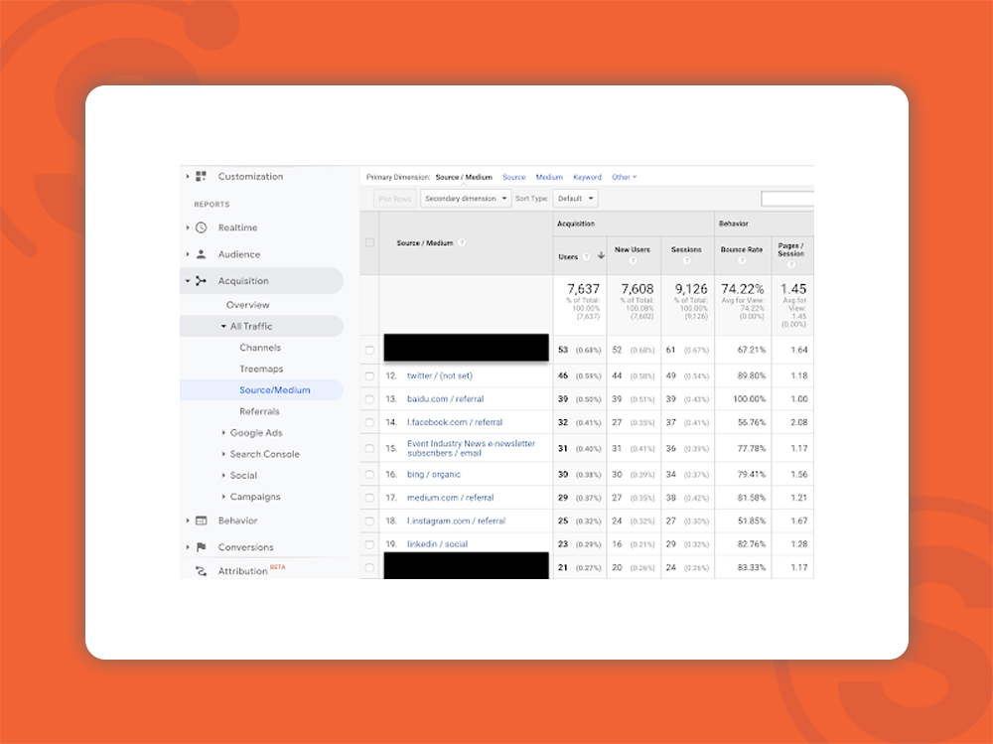The image size is (993, 744).
Task: Open the Channels report in sidebar
Action: coord(260,348)
